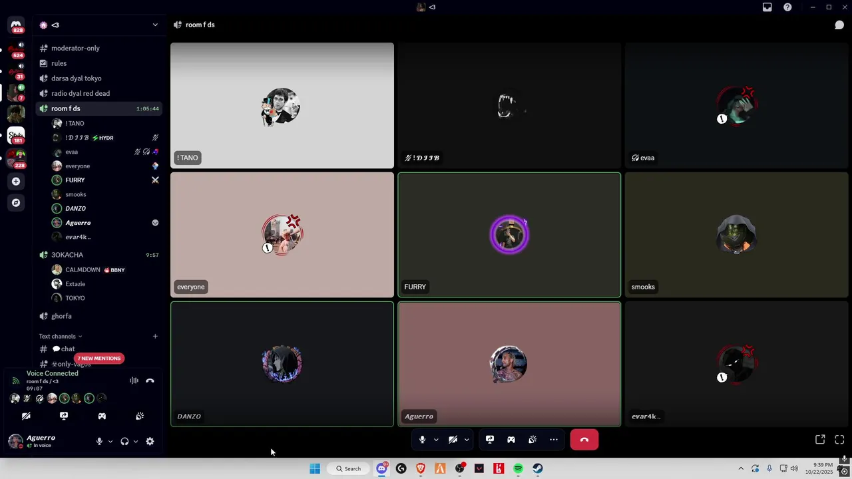The width and height of the screenshot is (852, 479).
Task: Jump to 7 New Mentions
Action: click(x=99, y=359)
